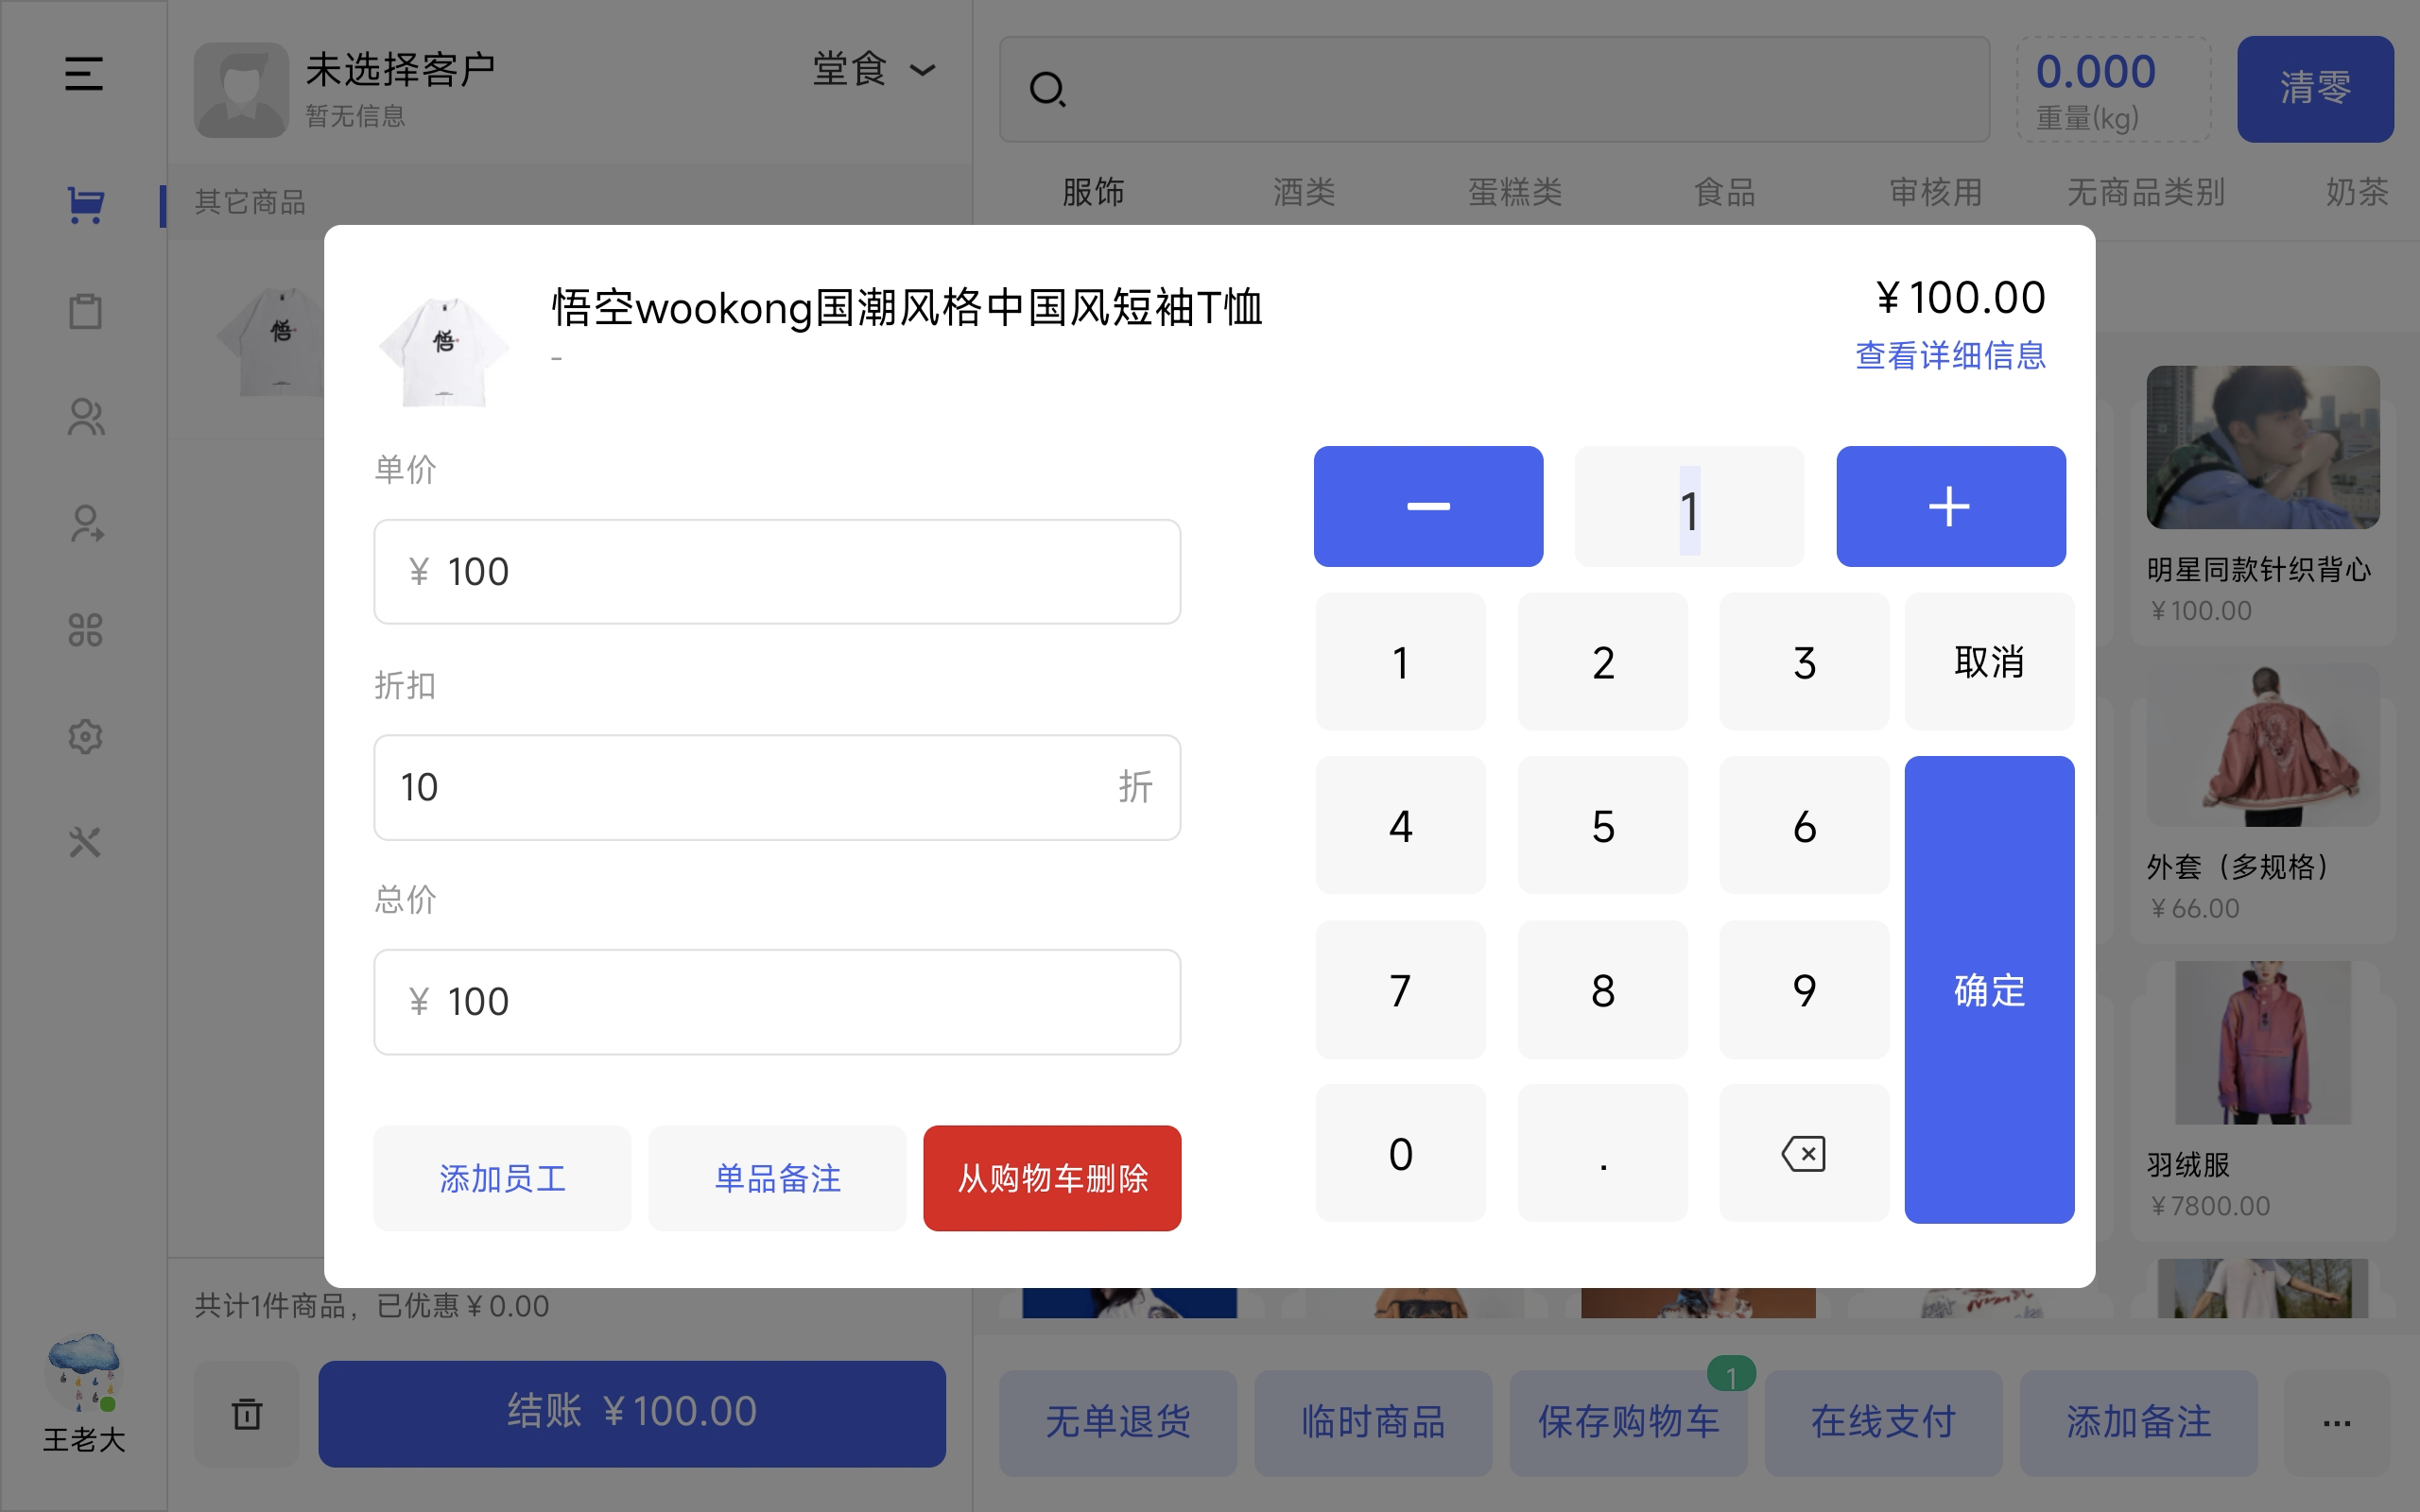The height and width of the screenshot is (1512, 2420).
Task: Open the tools wrench sidebar icon
Action: pos(85,843)
